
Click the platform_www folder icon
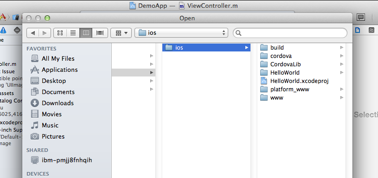coord(264,89)
